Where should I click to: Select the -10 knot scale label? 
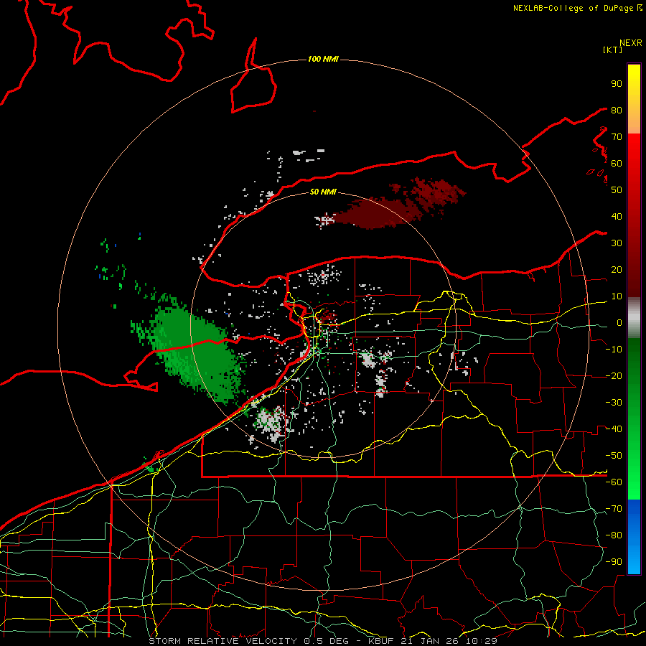click(614, 350)
